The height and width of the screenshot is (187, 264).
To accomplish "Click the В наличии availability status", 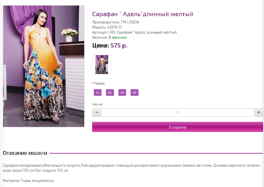I will click(x=118, y=37).
